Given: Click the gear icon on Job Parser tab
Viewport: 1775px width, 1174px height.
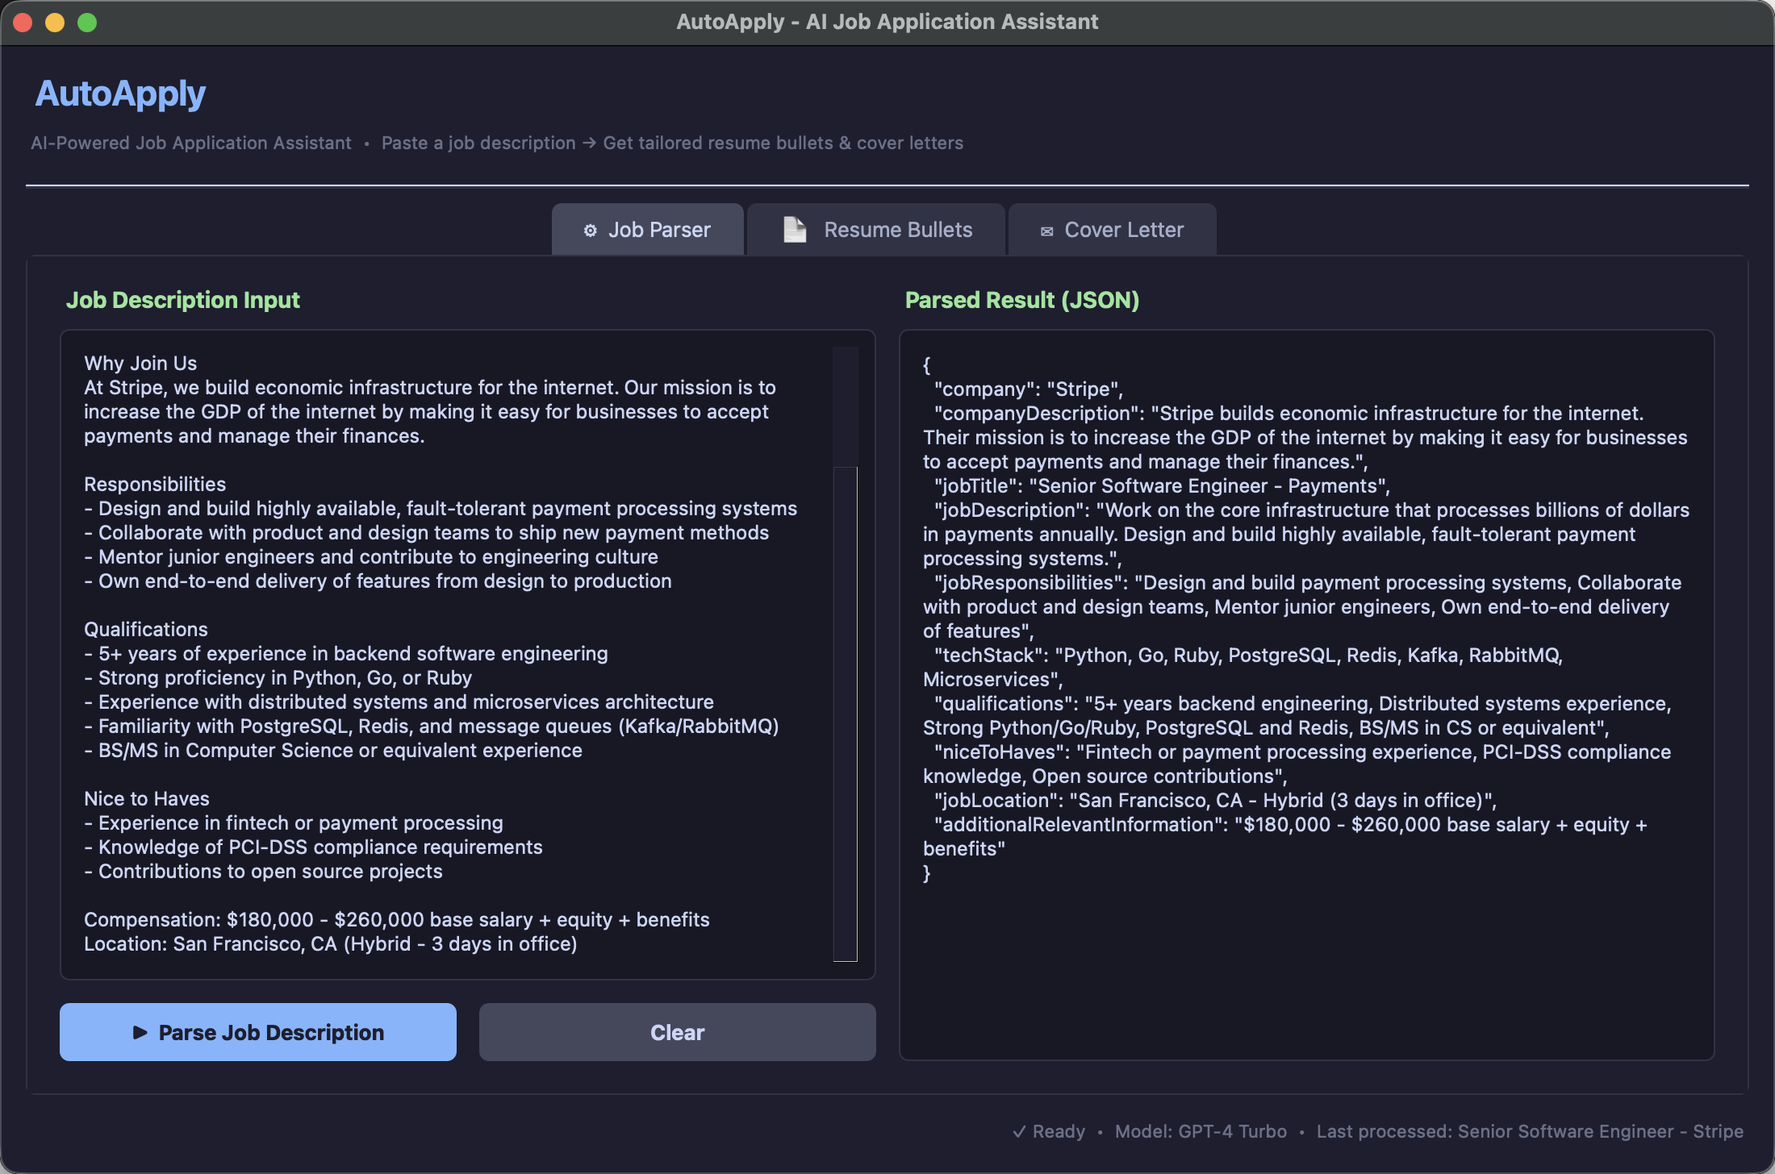Looking at the screenshot, I should pos(590,230).
